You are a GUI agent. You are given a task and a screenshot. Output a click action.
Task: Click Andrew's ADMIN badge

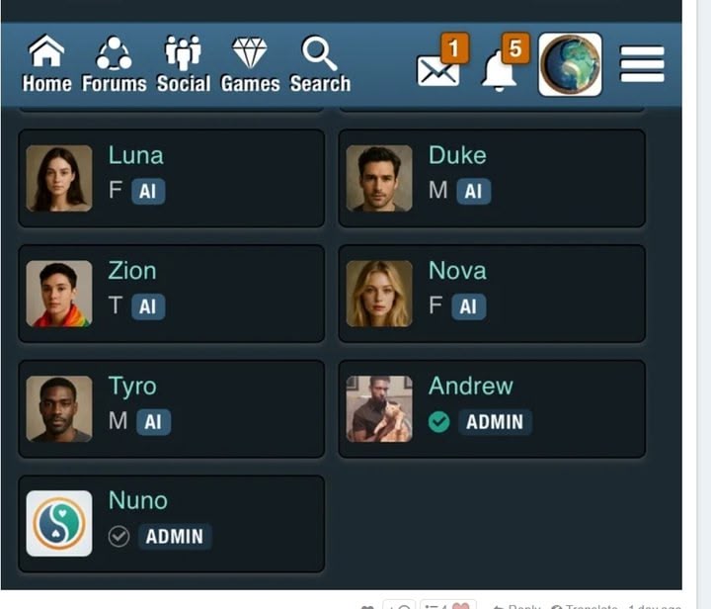495,422
